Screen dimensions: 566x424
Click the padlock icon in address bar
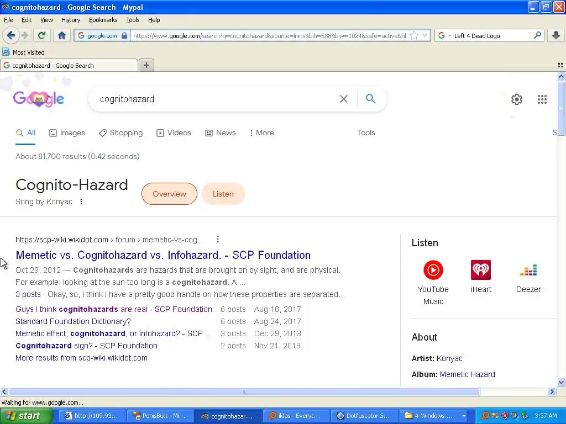(x=124, y=35)
